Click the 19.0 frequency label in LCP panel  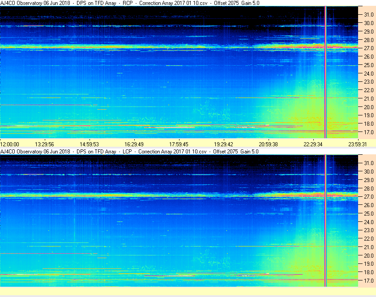point(369,264)
